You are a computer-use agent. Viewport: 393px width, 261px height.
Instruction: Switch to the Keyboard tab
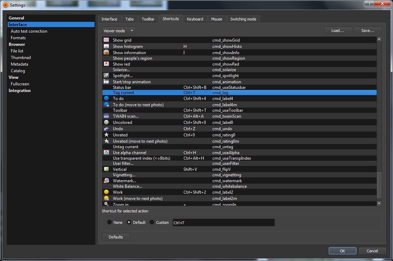coord(195,19)
